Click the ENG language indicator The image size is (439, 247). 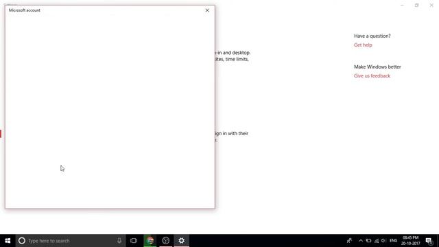click(x=393, y=241)
